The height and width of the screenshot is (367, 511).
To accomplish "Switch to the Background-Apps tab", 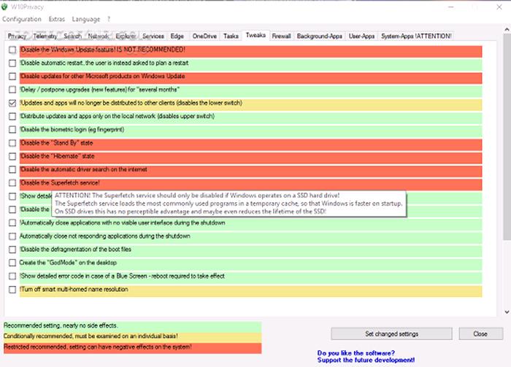I will click(x=320, y=36).
